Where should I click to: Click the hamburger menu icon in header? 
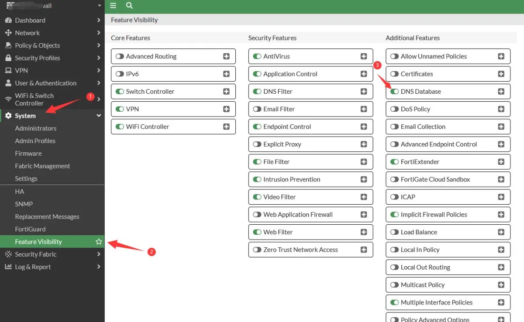113,6
